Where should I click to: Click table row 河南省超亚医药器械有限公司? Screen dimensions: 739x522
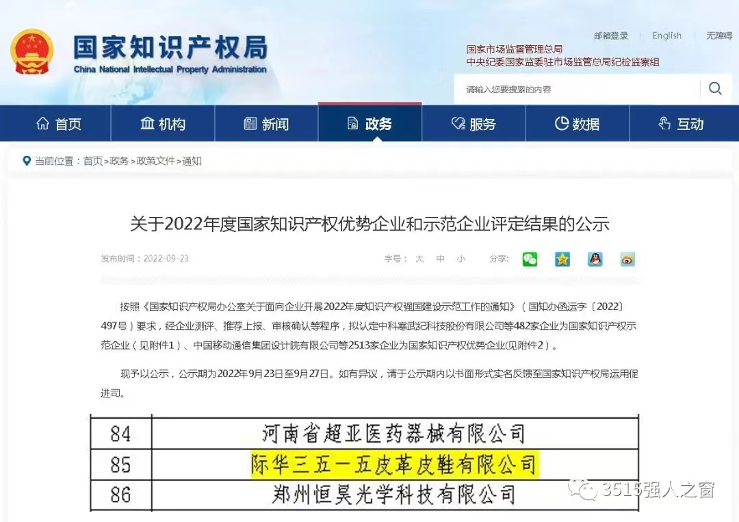pyautogui.click(x=395, y=434)
